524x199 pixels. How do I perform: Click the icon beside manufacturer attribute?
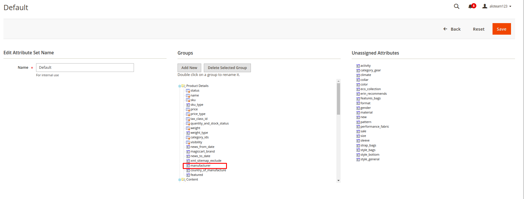188,166
